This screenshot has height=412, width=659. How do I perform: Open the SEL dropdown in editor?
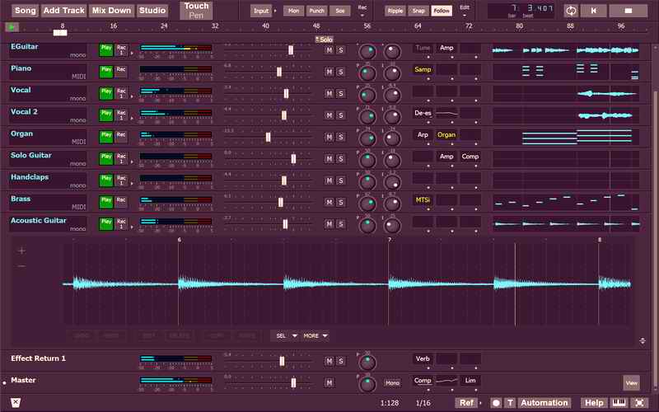284,335
